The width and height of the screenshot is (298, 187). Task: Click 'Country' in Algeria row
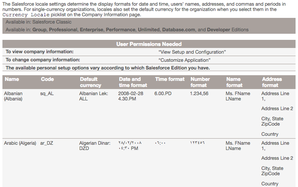(x=270, y=184)
